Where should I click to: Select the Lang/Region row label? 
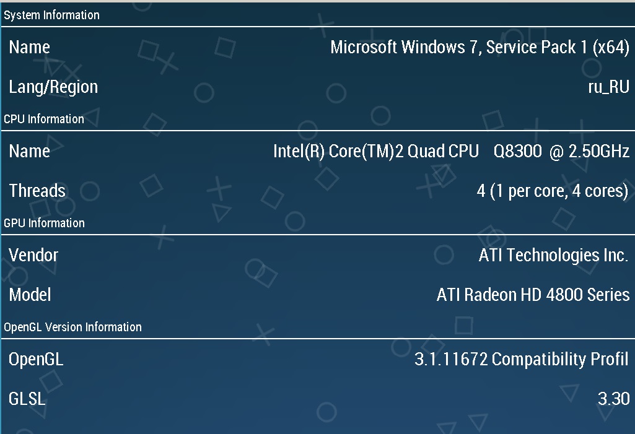[x=53, y=87]
